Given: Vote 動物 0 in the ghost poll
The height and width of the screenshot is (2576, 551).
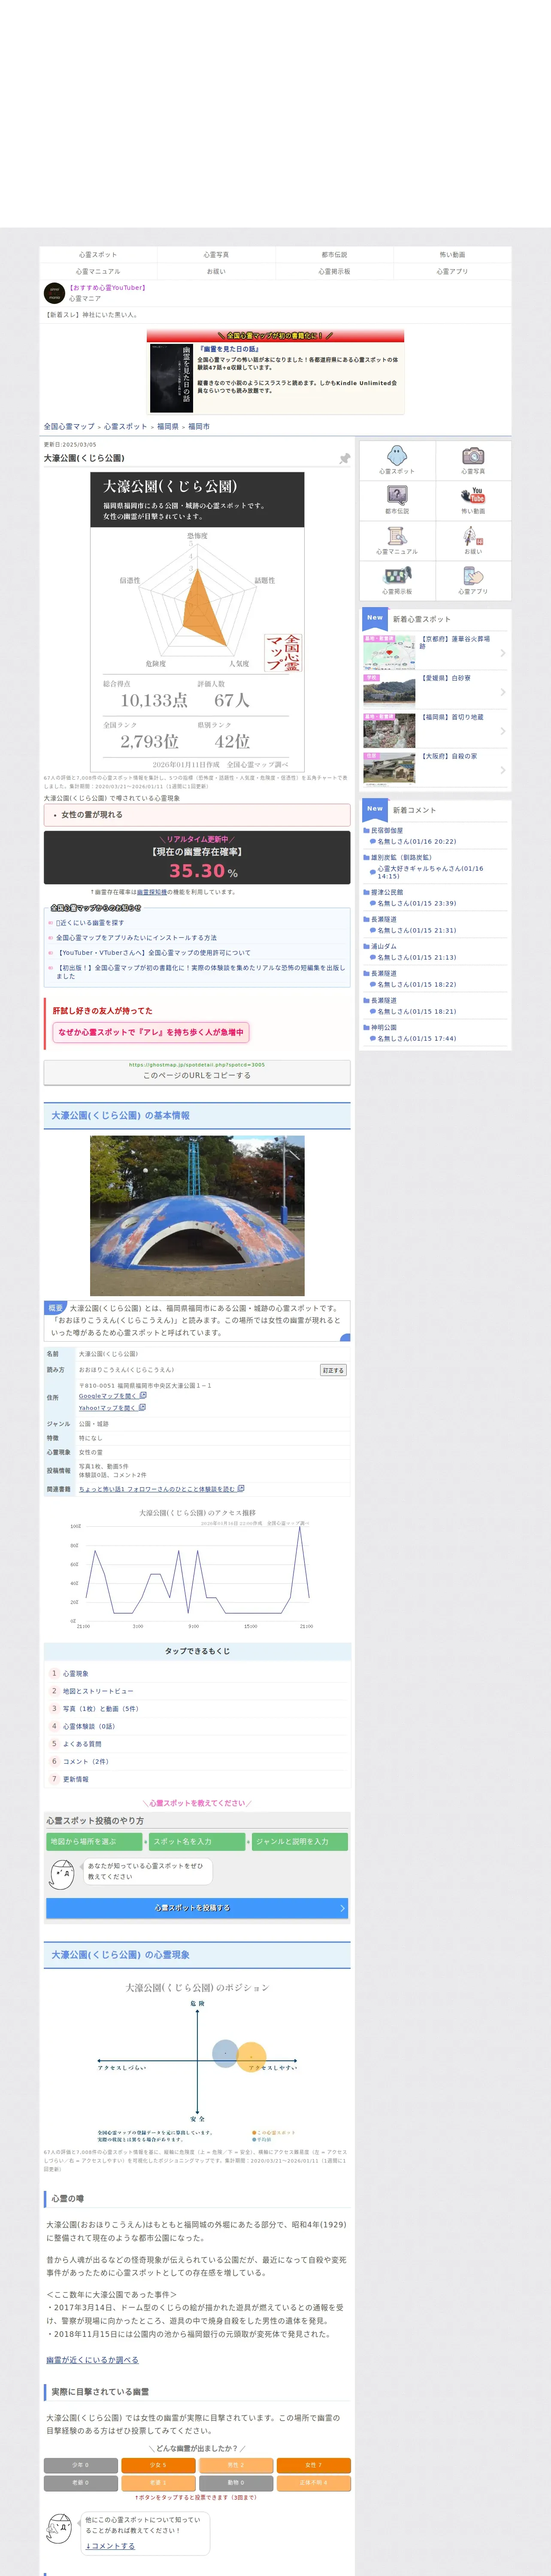Looking at the screenshot, I should coord(236,2482).
